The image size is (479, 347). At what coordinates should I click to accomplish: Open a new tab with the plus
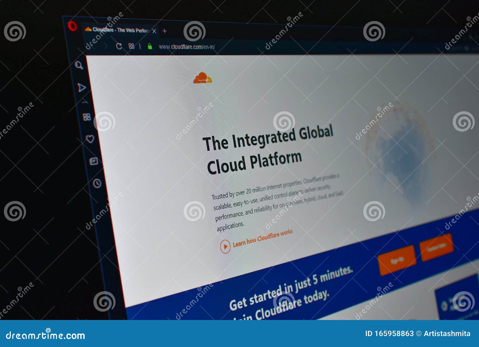(164, 31)
